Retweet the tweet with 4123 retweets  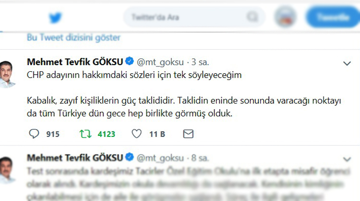coord(84,134)
